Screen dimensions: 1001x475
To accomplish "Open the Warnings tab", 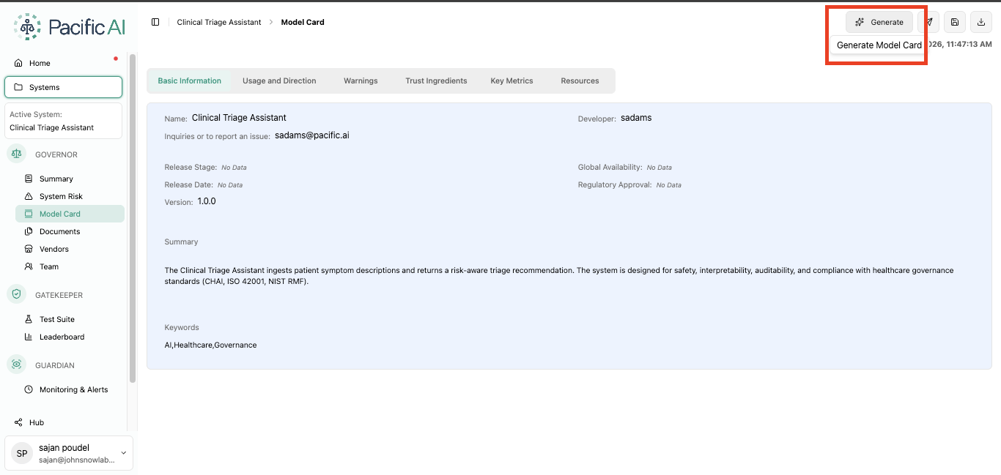I will click(361, 81).
